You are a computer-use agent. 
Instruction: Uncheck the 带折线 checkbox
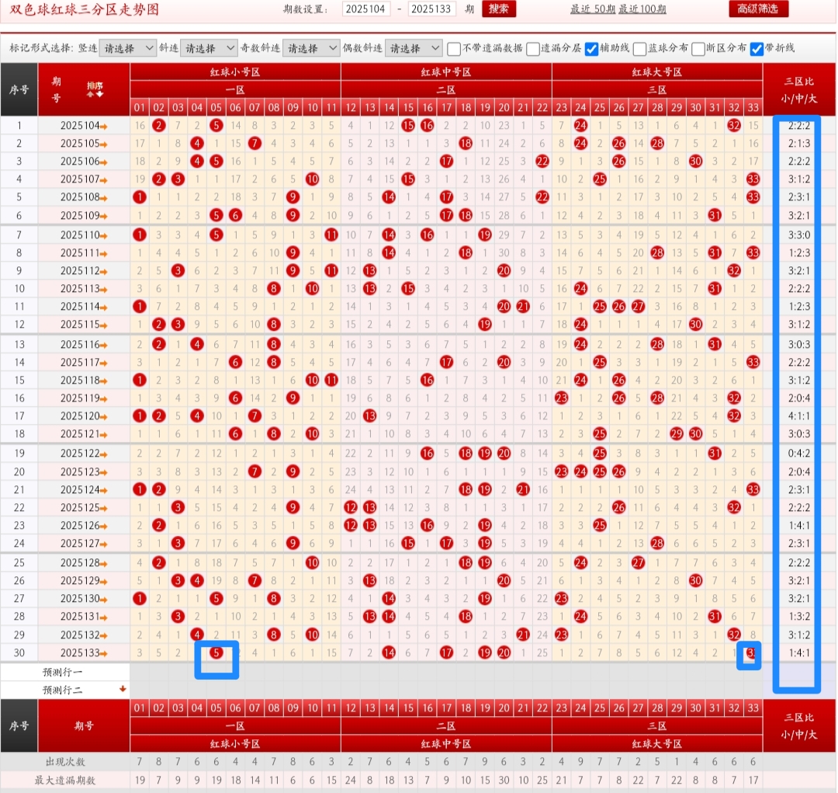pyautogui.click(x=757, y=49)
